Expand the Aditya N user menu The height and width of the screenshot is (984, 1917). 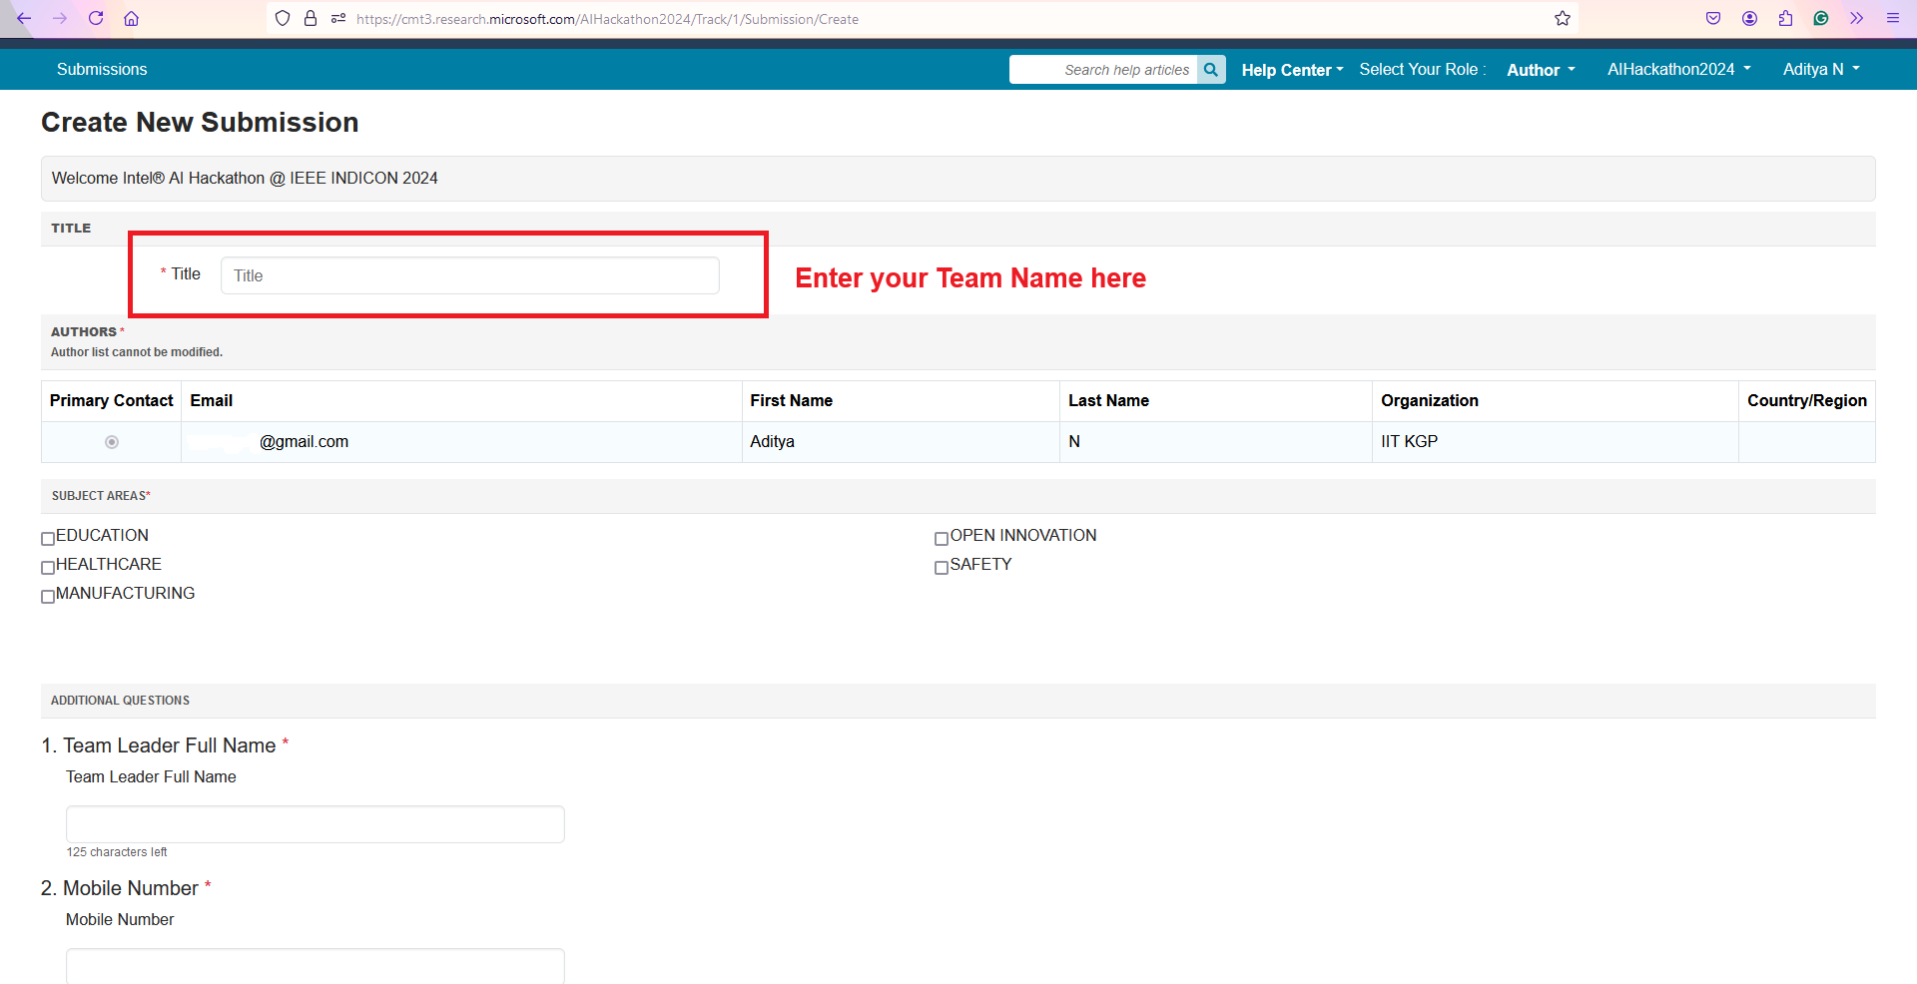(1821, 70)
